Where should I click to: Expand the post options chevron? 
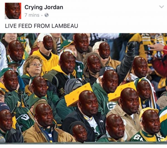pos(161,7)
